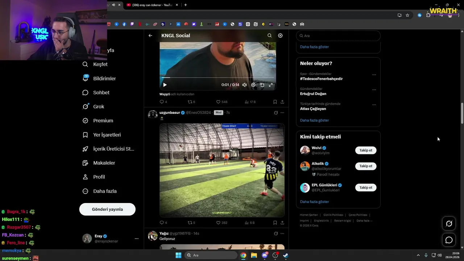Open the #TedescoFenerbahçedir trend
Screen dimensions: 464x261
click(x=321, y=79)
